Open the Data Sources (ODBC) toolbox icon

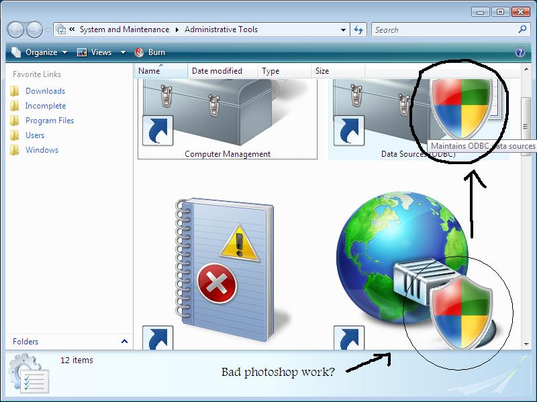click(416, 113)
